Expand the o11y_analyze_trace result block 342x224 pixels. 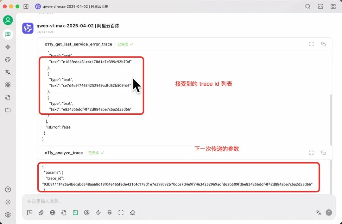tap(311, 153)
